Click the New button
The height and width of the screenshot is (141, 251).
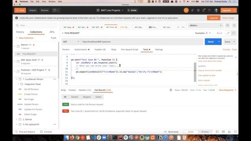[x=20, y=10]
